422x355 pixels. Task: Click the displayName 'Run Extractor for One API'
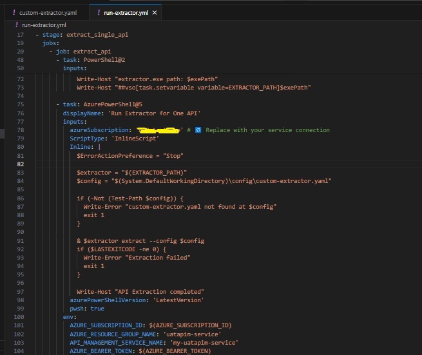(x=155, y=113)
